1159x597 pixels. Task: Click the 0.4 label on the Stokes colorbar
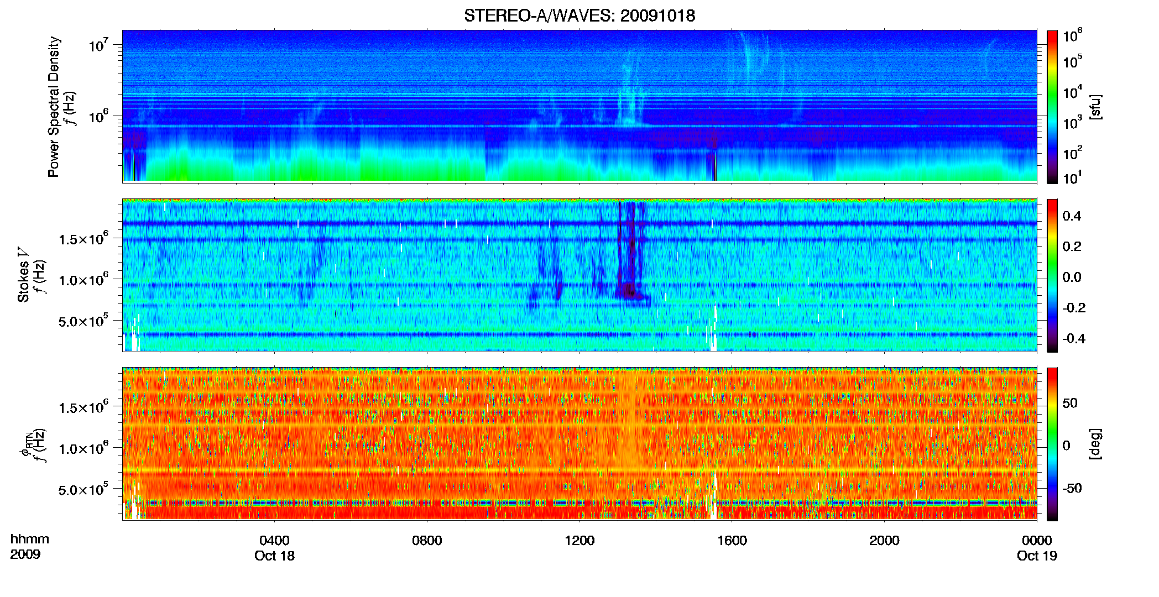pos(1072,216)
